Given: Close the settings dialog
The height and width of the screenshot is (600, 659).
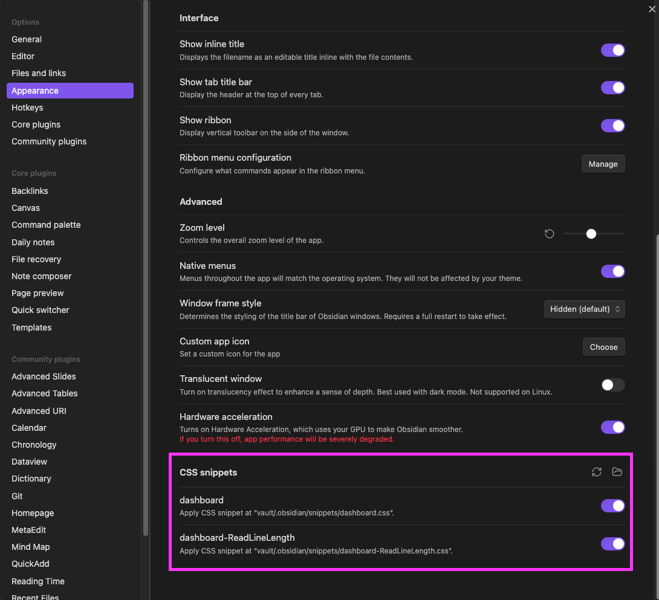Looking at the screenshot, I should click(x=651, y=9).
